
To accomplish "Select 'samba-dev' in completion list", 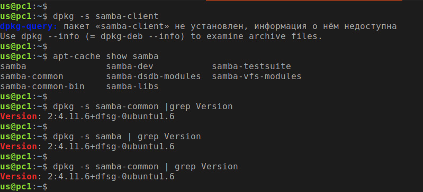I will [x=130, y=66].
